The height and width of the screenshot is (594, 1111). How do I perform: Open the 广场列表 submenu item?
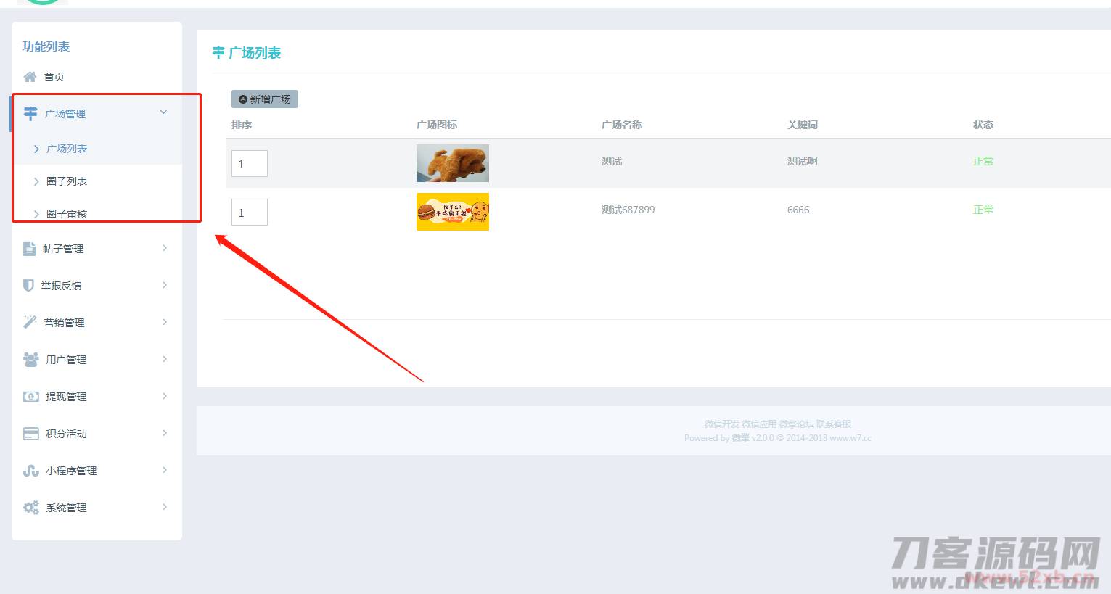click(67, 149)
